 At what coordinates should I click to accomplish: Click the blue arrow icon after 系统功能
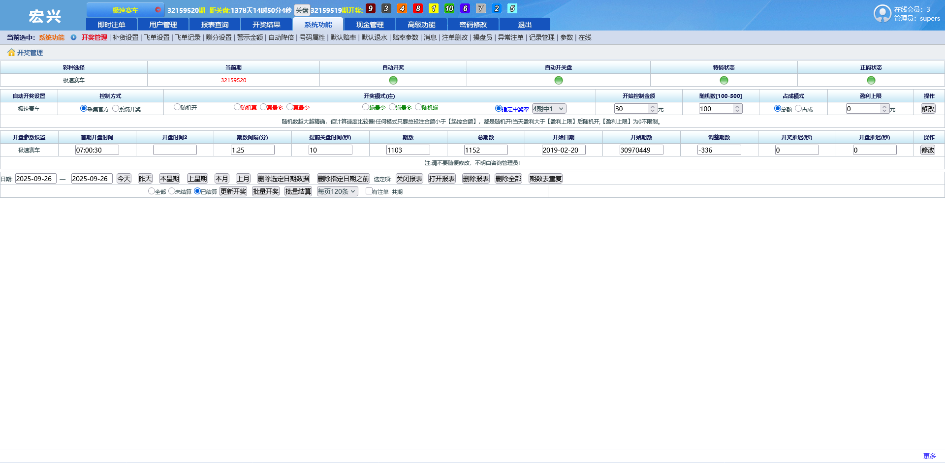(73, 37)
